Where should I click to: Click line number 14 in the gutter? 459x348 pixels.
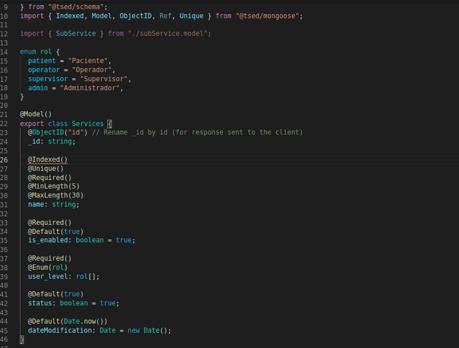tap(4, 52)
